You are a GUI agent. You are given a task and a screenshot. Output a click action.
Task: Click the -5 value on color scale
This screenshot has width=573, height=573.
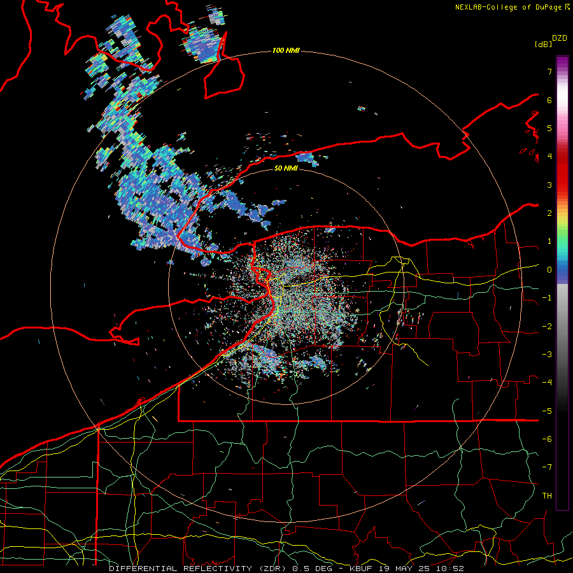[x=547, y=411]
